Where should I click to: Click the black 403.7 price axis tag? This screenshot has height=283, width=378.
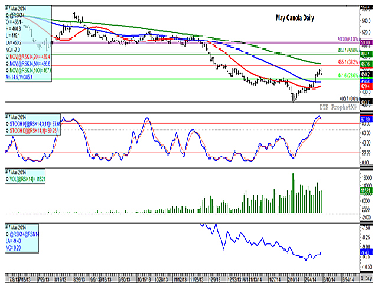tap(366, 102)
